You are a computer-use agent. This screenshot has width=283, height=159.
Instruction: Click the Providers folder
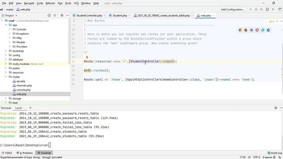pos(22,46)
